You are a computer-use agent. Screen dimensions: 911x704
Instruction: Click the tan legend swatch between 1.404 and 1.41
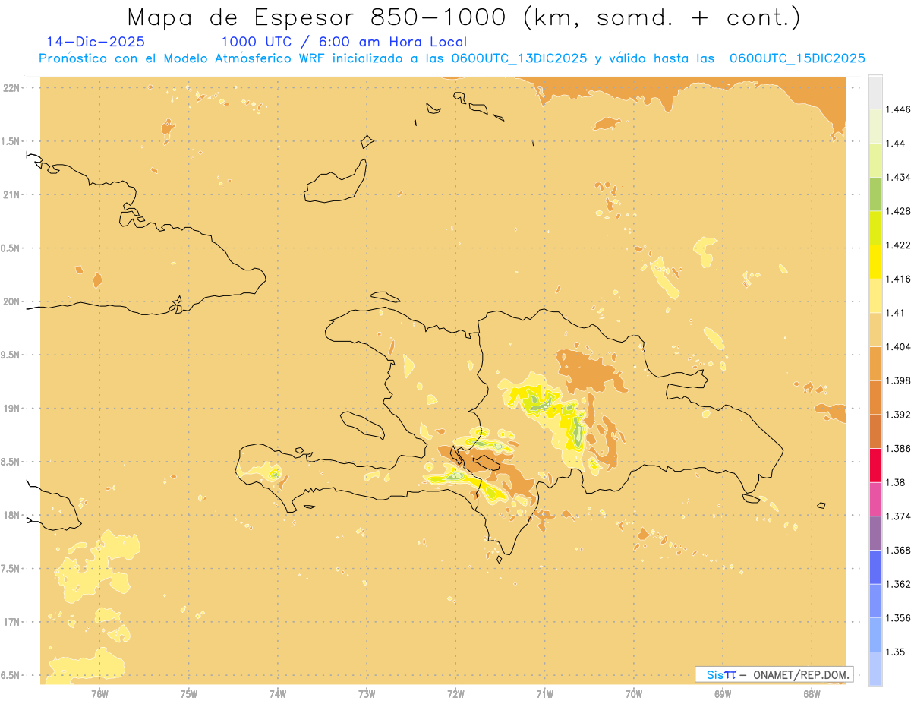click(x=875, y=330)
